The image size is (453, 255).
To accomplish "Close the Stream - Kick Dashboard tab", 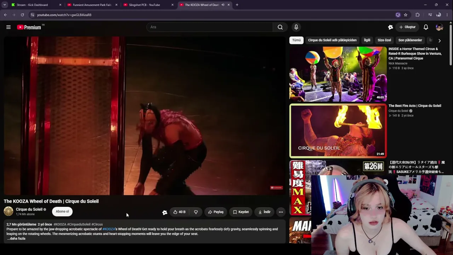I will (60, 5).
